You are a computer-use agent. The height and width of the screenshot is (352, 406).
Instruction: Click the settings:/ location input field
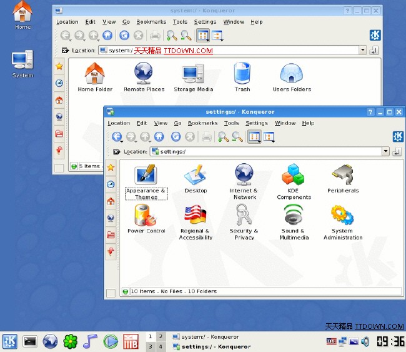(266, 151)
